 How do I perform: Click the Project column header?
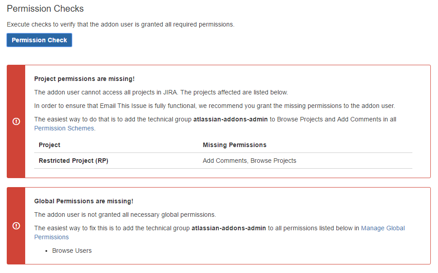pos(49,145)
